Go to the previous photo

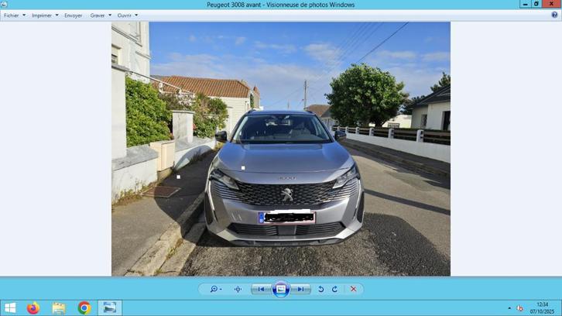(262, 289)
